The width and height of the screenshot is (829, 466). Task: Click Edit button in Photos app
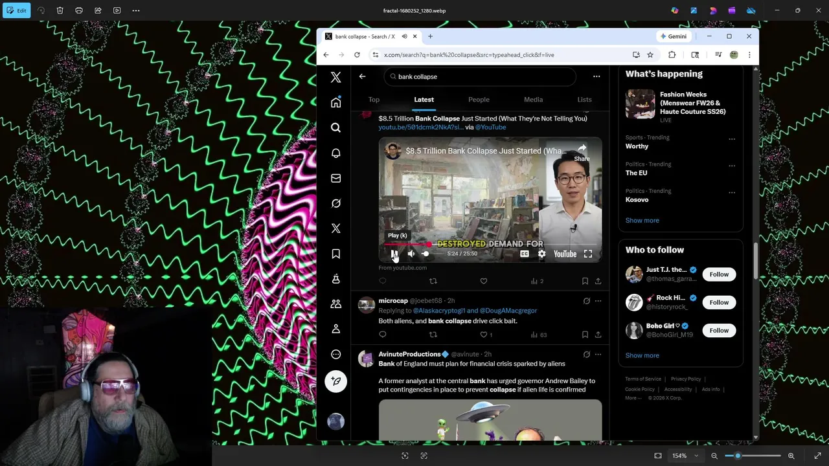(17, 10)
